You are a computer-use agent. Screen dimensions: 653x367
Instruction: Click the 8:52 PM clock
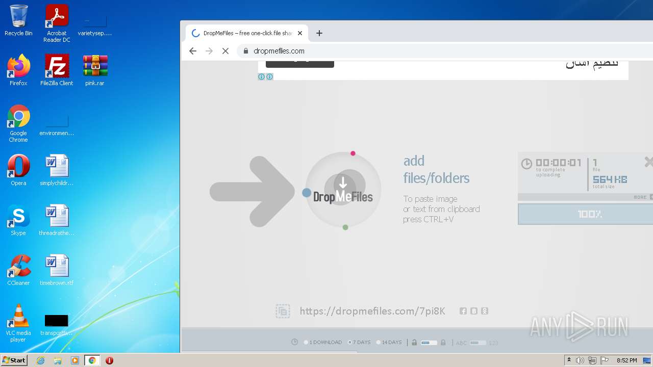click(626, 360)
